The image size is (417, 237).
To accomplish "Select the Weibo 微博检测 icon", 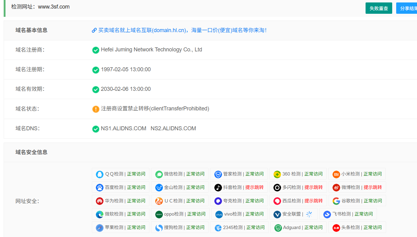I will 336,187.
